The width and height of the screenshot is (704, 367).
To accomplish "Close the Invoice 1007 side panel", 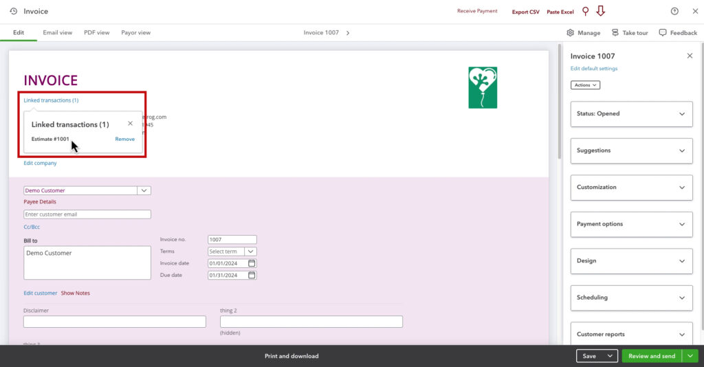I will point(690,56).
